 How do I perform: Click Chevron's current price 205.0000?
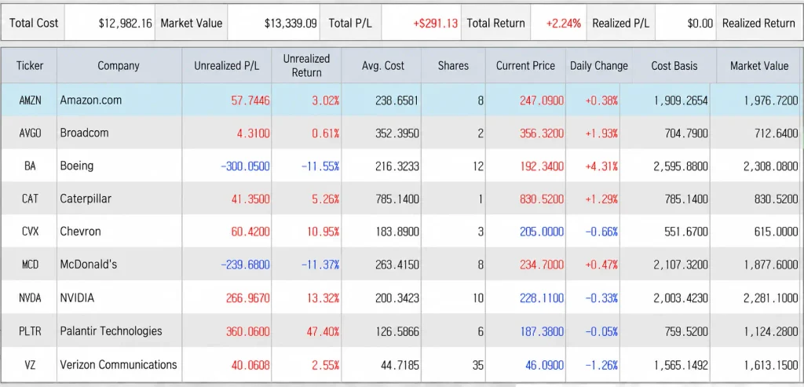coord(542,231)
